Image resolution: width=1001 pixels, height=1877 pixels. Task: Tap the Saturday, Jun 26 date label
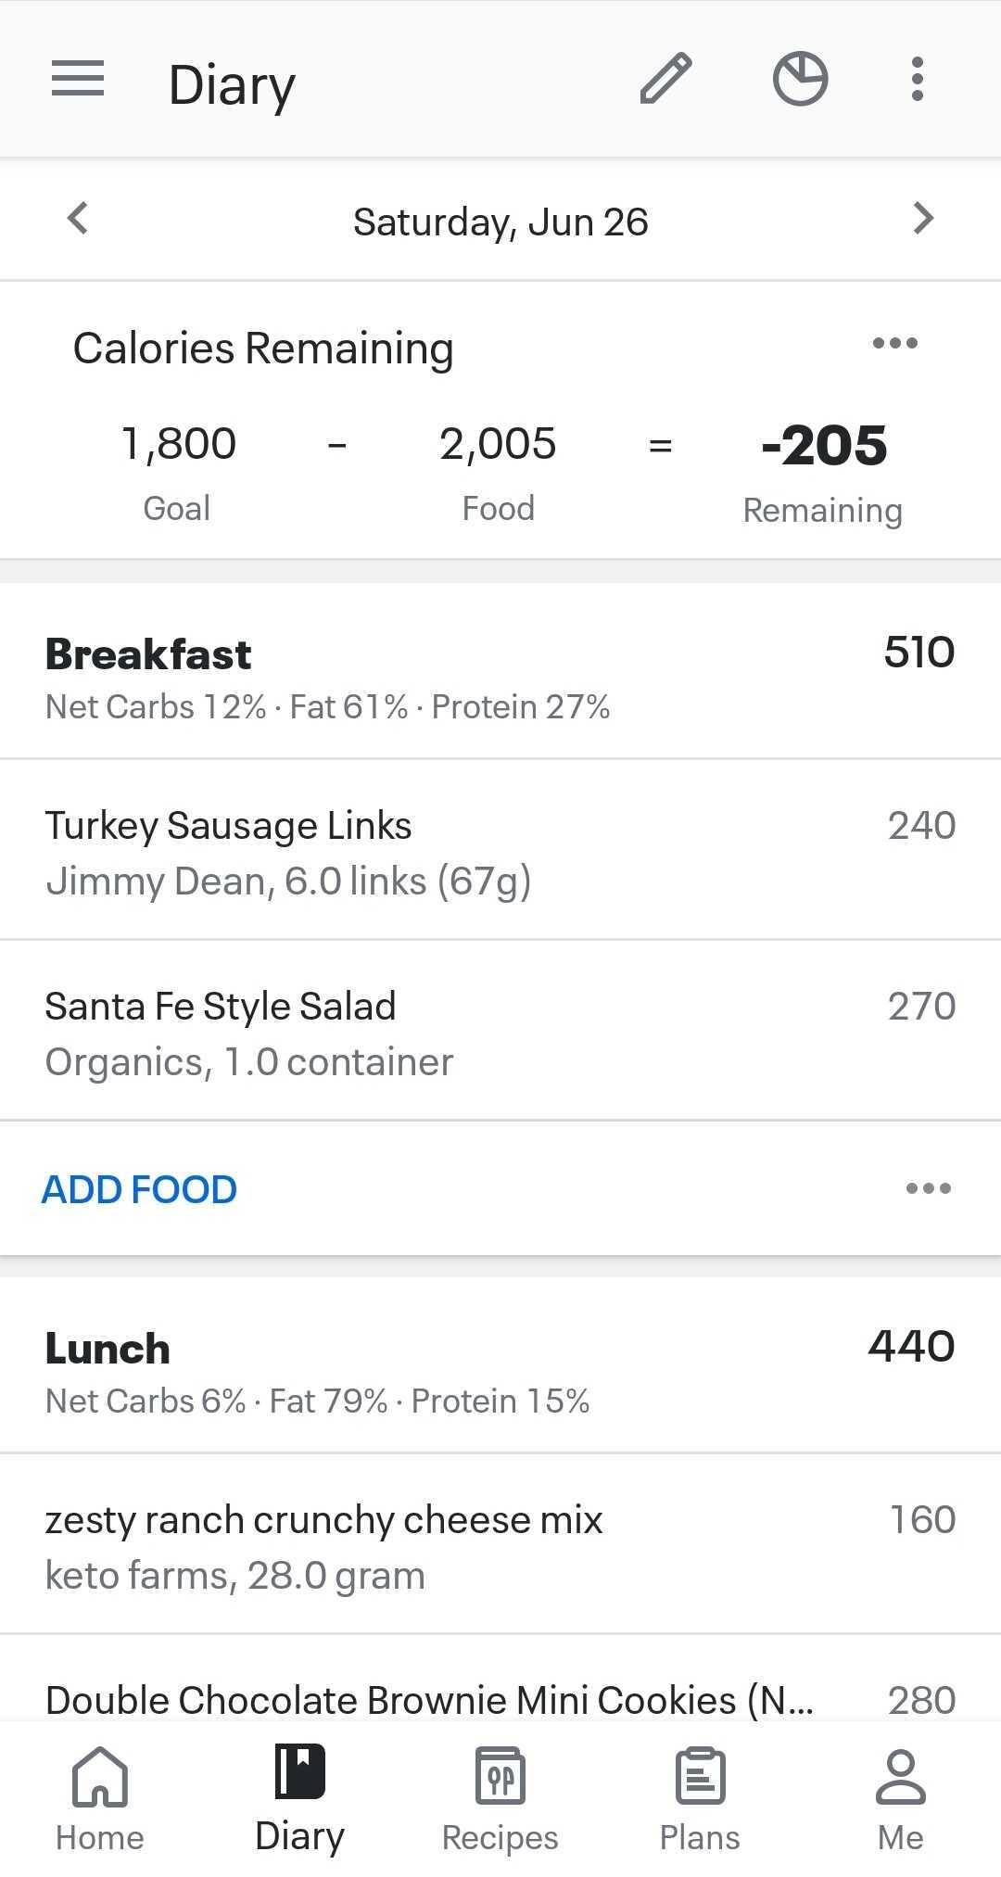[x=500, y=222]
